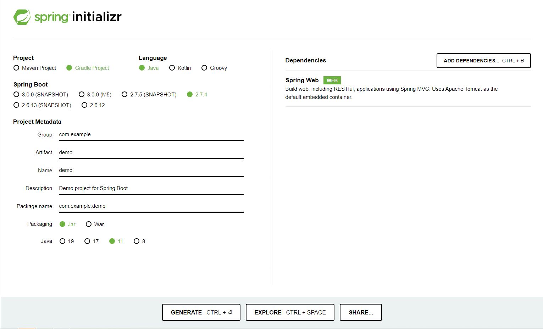Select Java version 19
Screen dimensions: 543x329
67,241
